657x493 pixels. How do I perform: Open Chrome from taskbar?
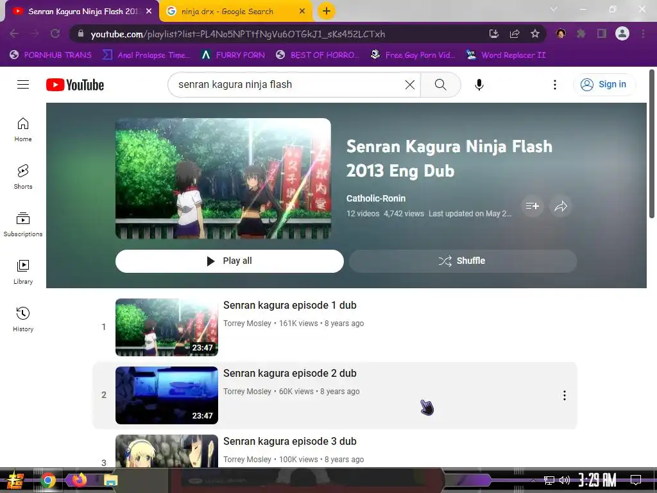(x=47, y=480)
